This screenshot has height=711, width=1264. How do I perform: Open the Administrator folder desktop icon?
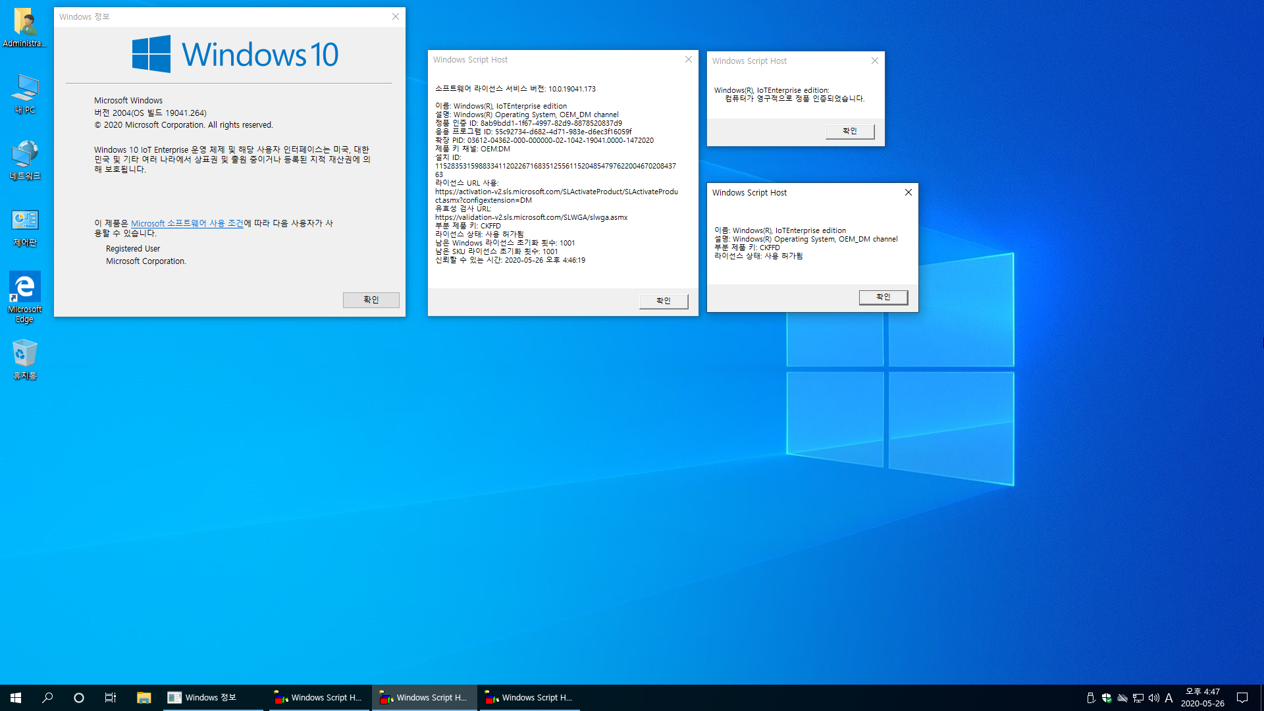click(x=25, y=28)
